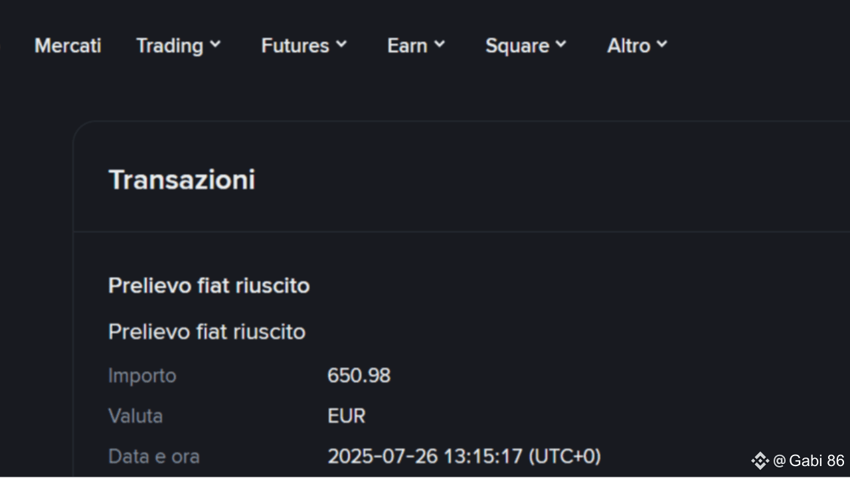Image resolution: width=850 pixels, height=478 pixels.
Task: Expand the Futures dropdown chevron
Action: coord(341,44)
